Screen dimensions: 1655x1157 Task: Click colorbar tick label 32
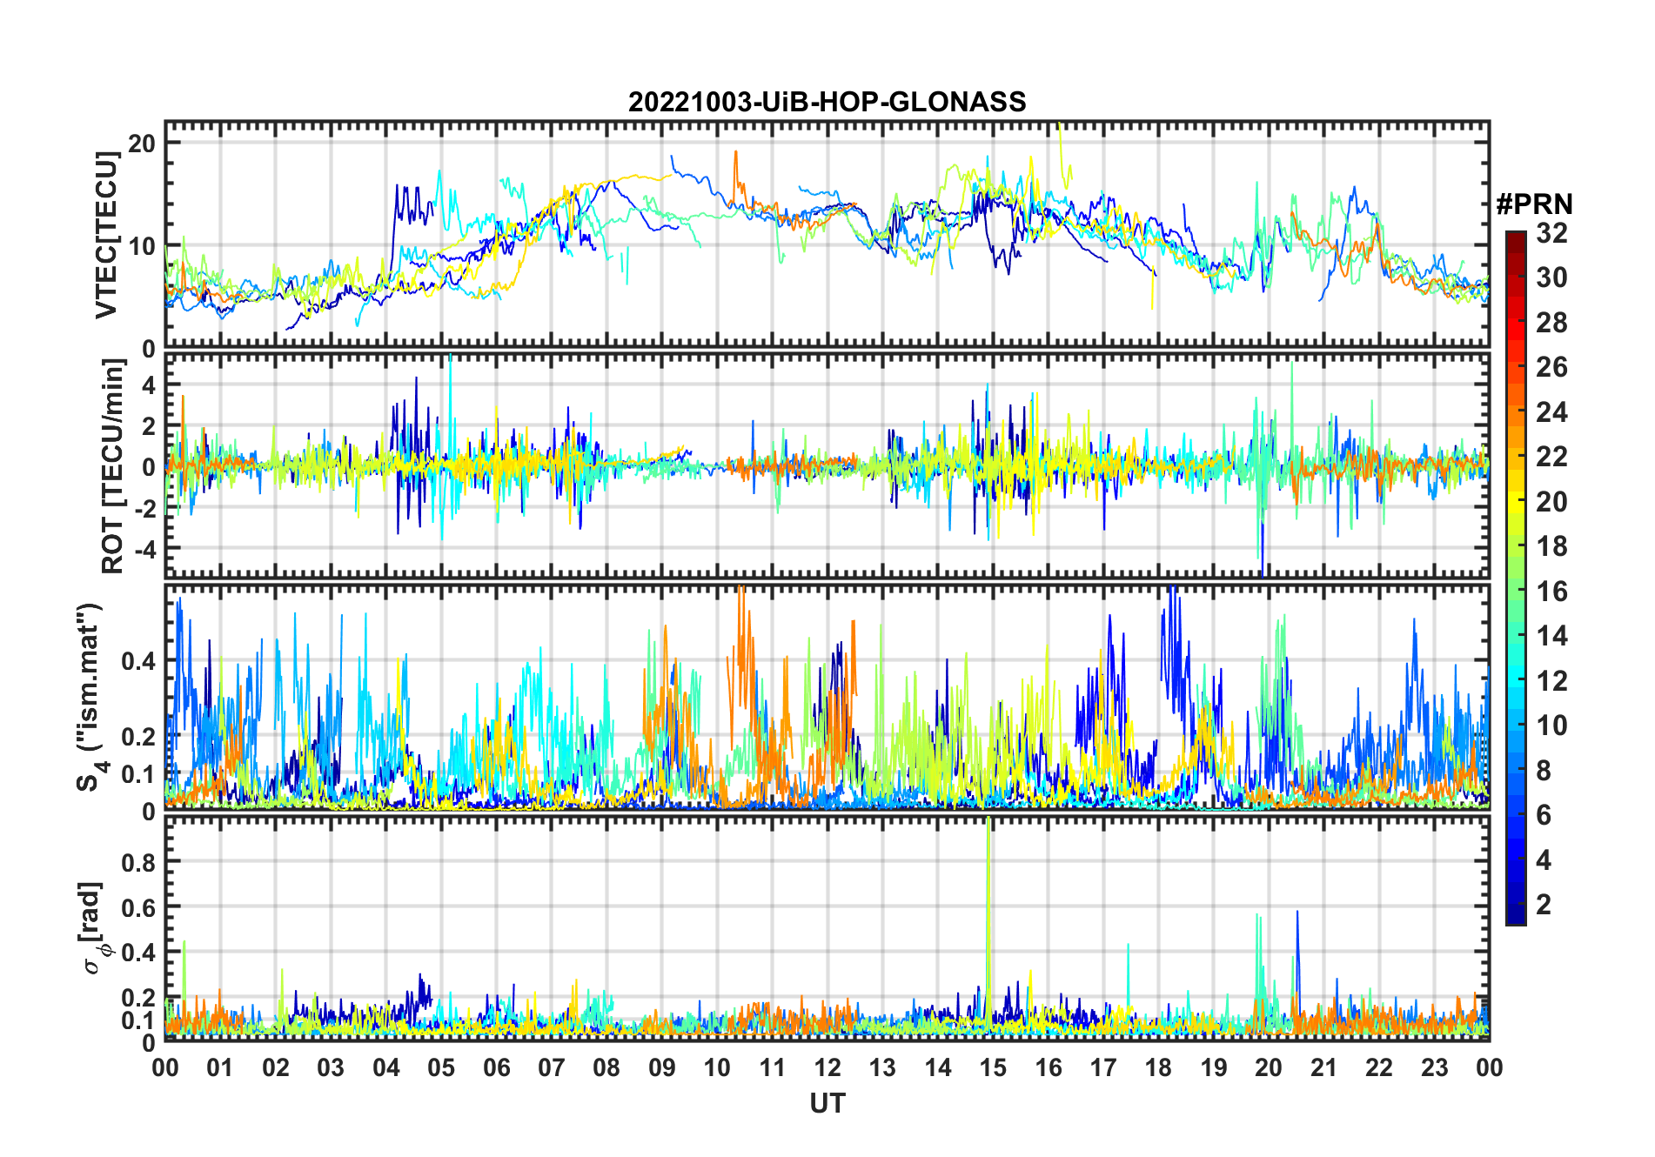coord(1551,233)
